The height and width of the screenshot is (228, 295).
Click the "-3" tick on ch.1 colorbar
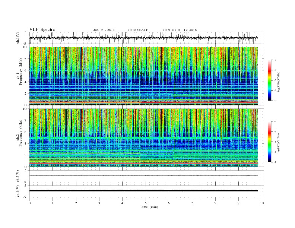coord(275,60)
